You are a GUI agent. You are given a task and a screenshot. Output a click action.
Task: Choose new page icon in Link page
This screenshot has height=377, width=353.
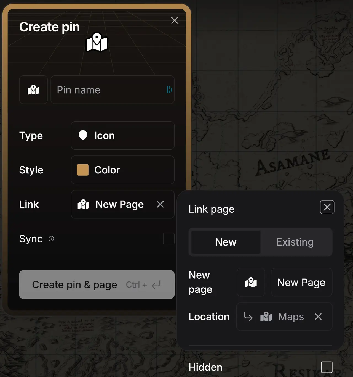tap(251, 282)
